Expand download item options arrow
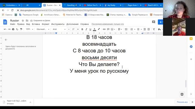 coord(30,102)
